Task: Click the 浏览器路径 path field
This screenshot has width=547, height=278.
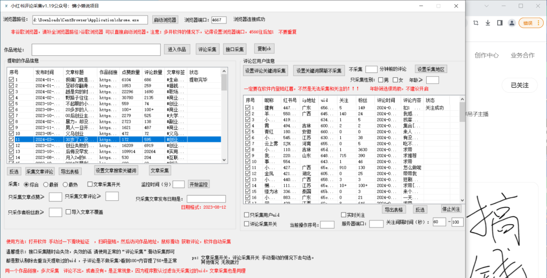Action: pyautogui.click(x=90, y=20)
